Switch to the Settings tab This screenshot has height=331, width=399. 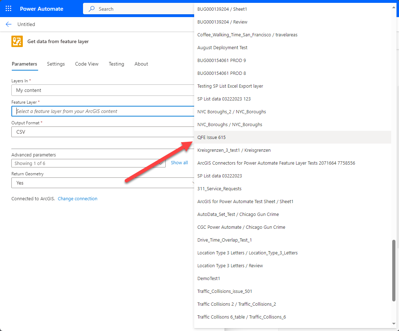click(56, 64)
